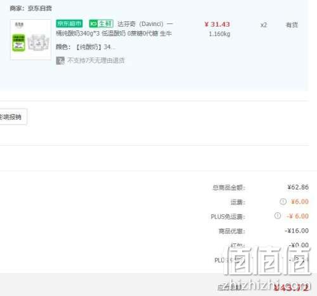The image size is (317, 296).
Task: Click the 影响报销 button
Action: (13, 117)
